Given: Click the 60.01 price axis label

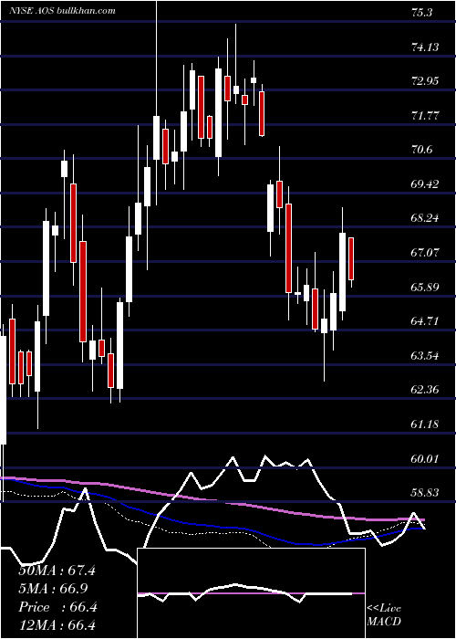Looking at the screenshot, I should [x=425, y=458].
